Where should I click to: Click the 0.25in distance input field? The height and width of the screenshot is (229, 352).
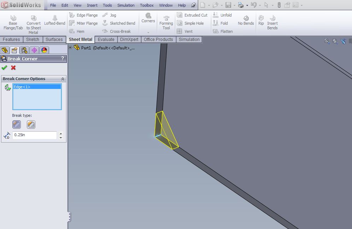point(34,135)
